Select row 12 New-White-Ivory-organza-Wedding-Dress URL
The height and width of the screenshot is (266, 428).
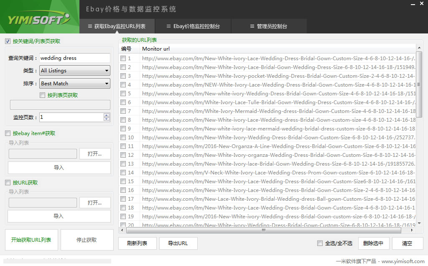(278, 155)
